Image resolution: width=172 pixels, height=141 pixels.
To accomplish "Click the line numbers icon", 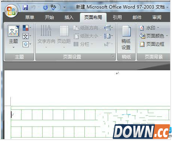I will tap(108, 36).
